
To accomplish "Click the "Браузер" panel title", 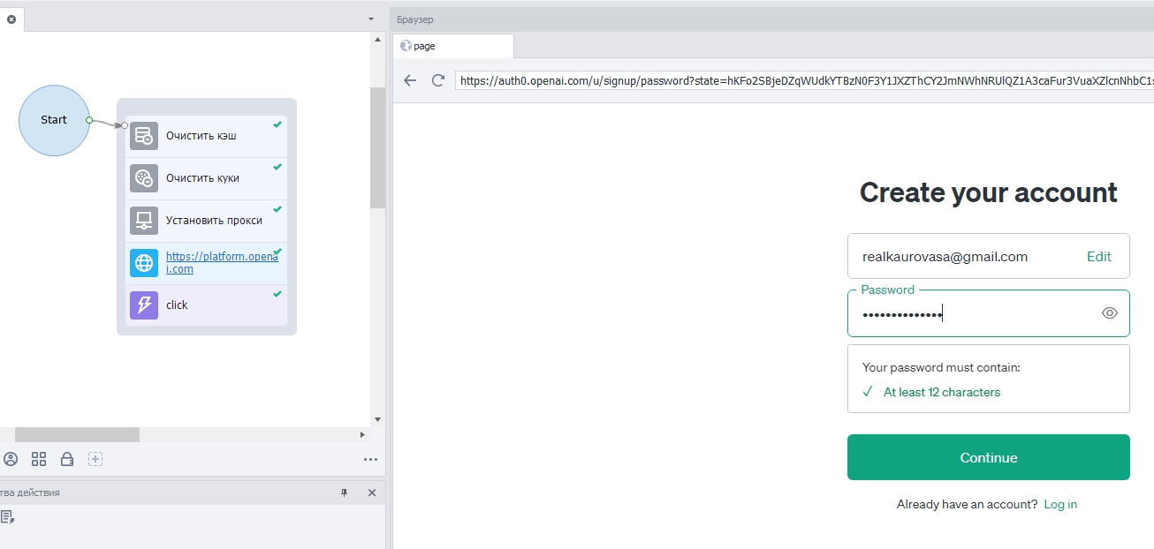I will click(x=415, y=19).
